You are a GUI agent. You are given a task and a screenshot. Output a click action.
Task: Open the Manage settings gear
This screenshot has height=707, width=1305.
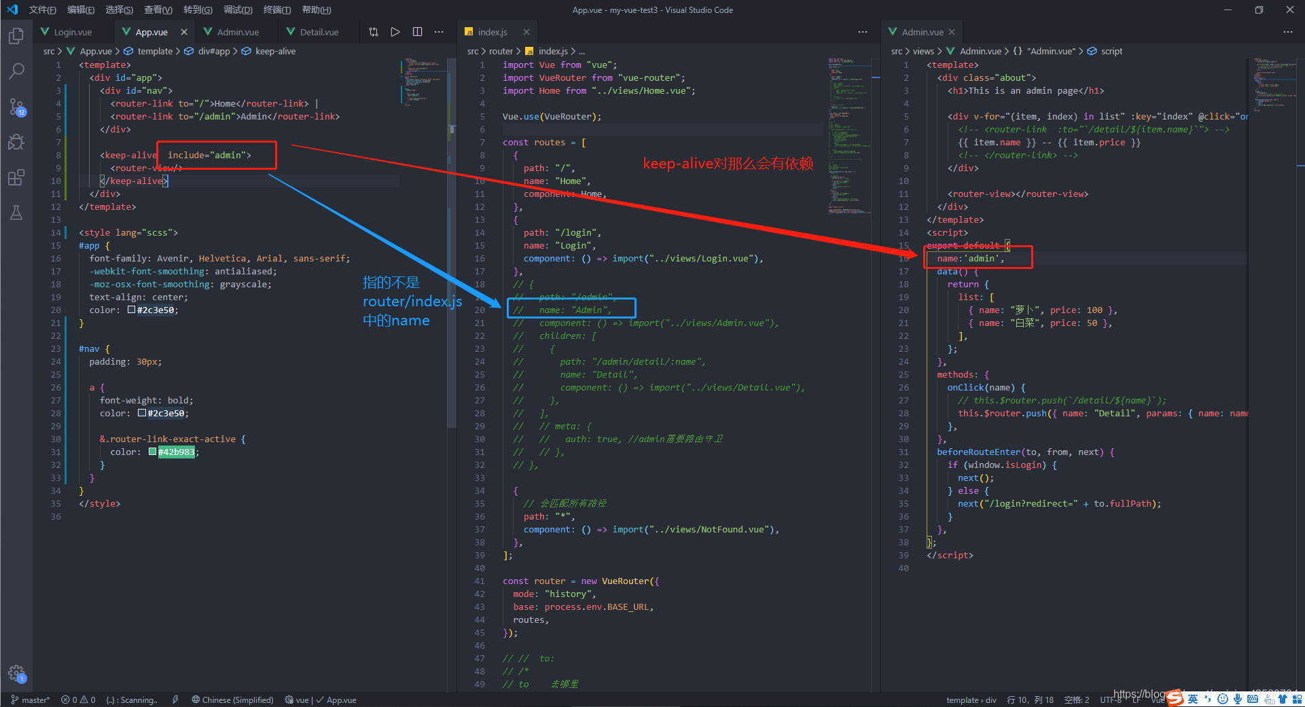click(x=16, y=674)
